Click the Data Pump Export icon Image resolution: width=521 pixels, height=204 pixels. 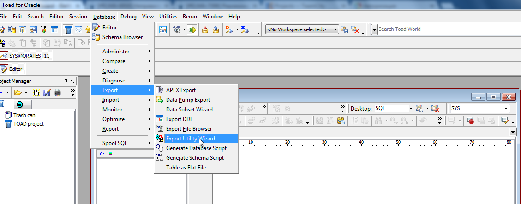(x=159, y=100)
